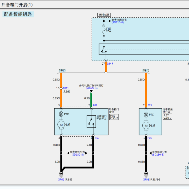
Task: Open the SD929-1 courtesy lamp reference link
Action: [91, 88]
